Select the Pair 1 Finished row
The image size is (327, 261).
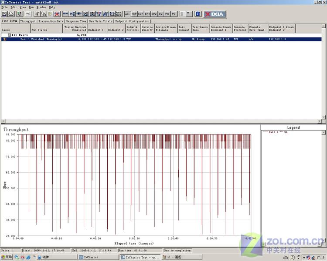point(161,39)
